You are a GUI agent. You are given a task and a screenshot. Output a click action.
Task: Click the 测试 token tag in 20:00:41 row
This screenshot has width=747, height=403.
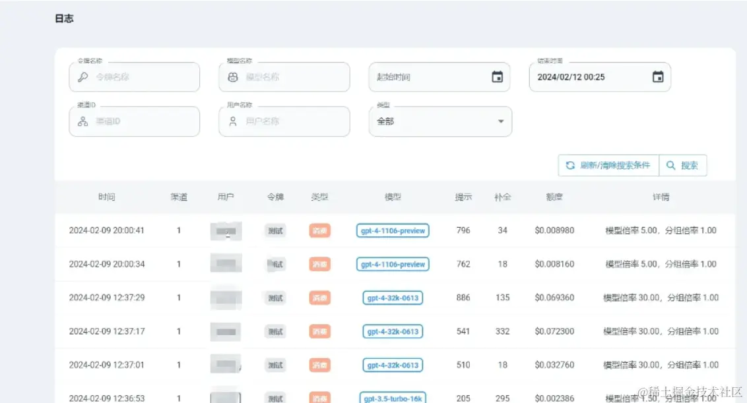[x=275, y=231]
